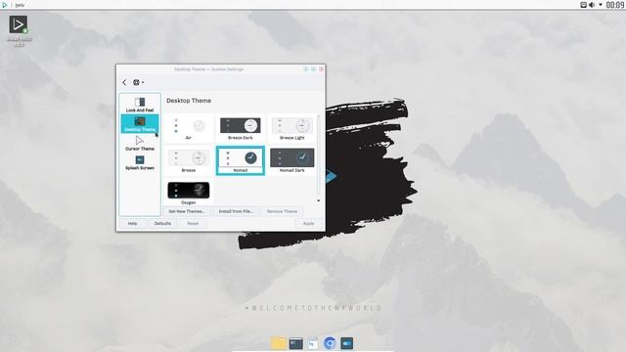Open the Look And Feel settings page
The width and height of the screenshot is (626, 352).
click(x=140, y=105)
